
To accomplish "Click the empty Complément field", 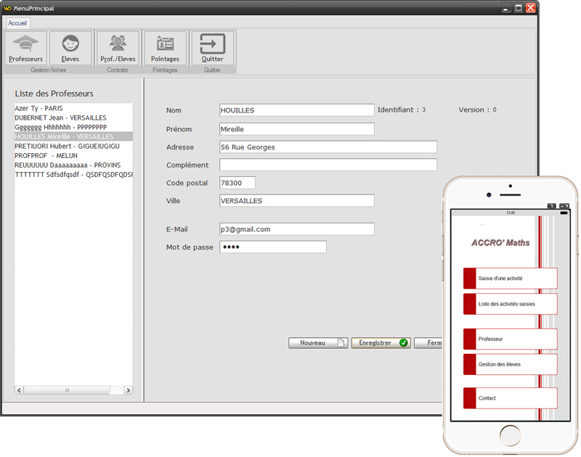I will click(x=328, y=165).
